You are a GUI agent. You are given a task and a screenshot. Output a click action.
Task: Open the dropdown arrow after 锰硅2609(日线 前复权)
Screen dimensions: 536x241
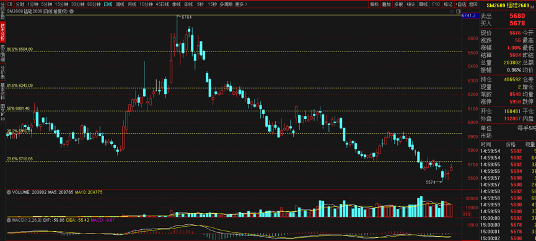point(71,11)
